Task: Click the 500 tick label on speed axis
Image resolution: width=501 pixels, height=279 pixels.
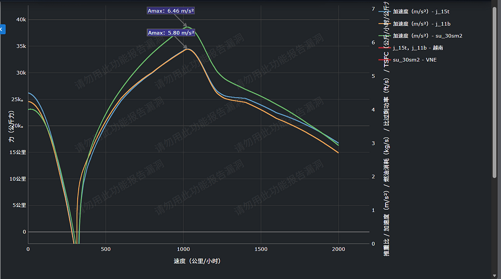Action: [x=106, y=249]
